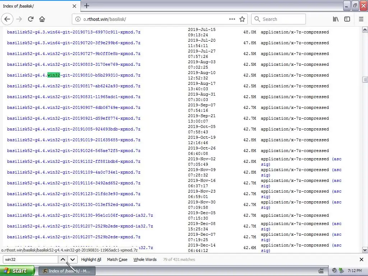Click the '79 of 431 matches' status
Viewport: 368px width, 276px height.
(179, 259)
